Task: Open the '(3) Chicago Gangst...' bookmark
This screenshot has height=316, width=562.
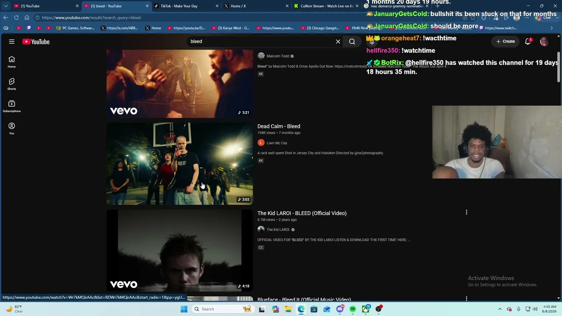Action: pos(320,28)
